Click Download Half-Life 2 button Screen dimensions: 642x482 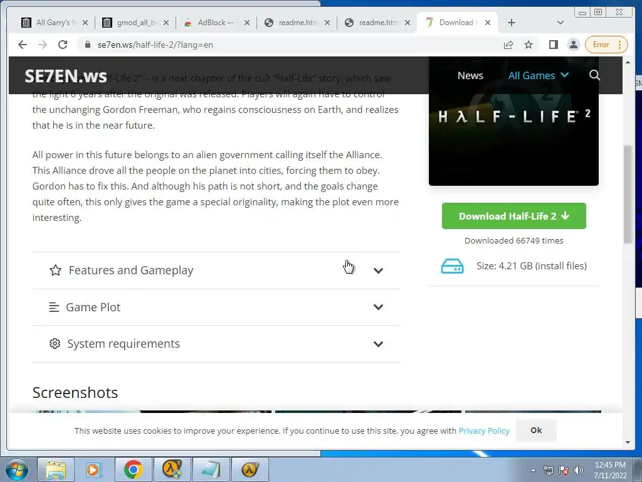tap(514, 216)
